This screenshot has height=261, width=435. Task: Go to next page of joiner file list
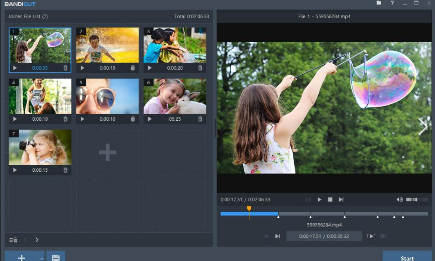(x=37, y=240)
